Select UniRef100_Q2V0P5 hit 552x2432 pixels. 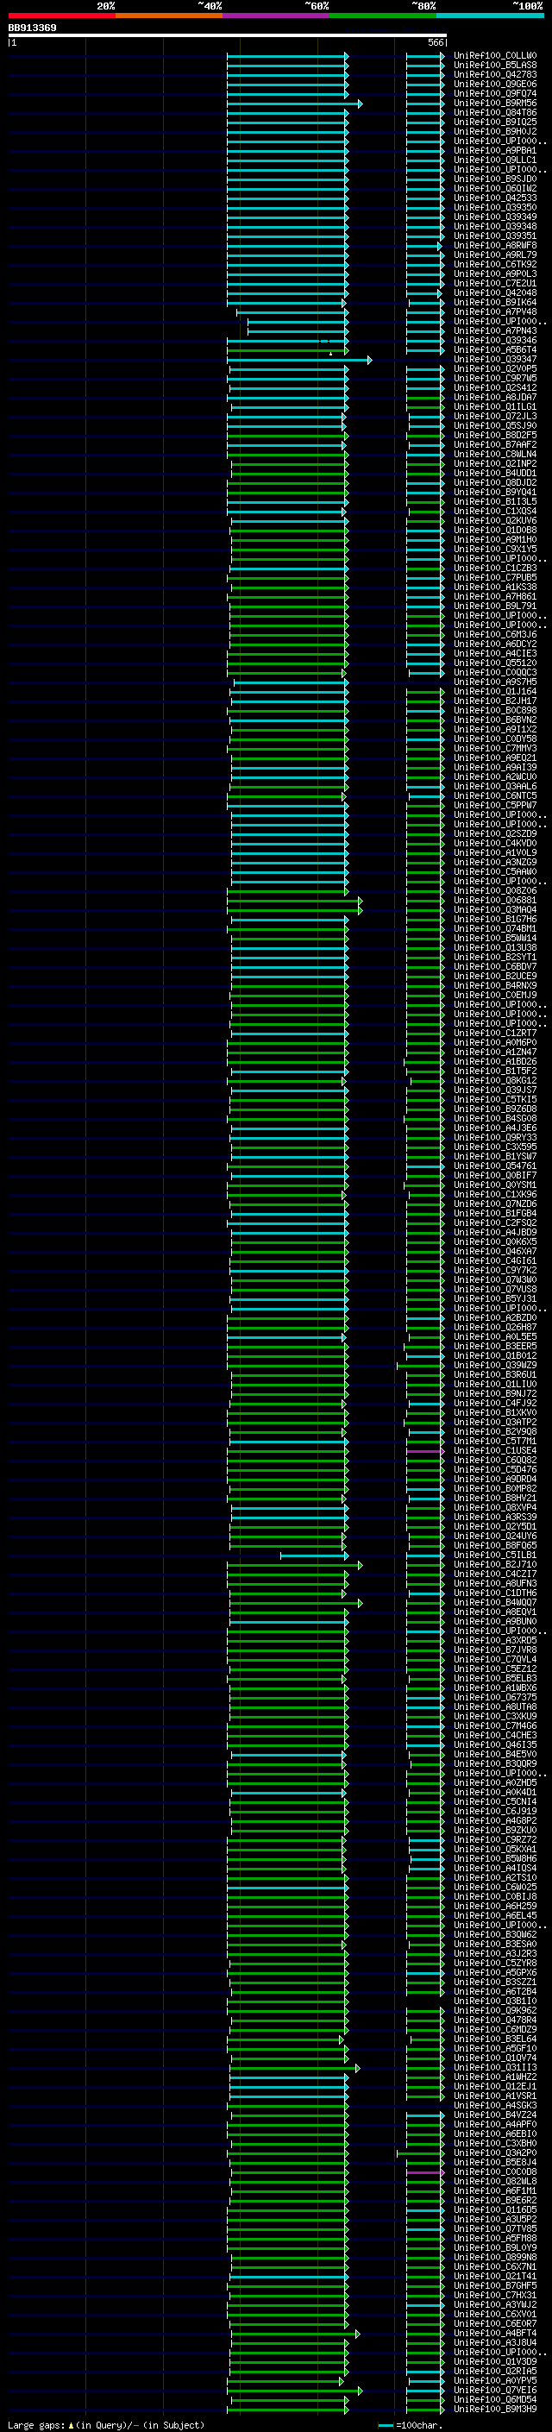click(x=495, y=368)
